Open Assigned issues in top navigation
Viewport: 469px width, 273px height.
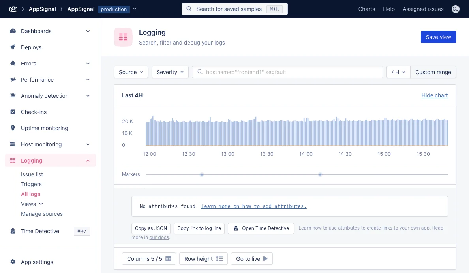423,9
